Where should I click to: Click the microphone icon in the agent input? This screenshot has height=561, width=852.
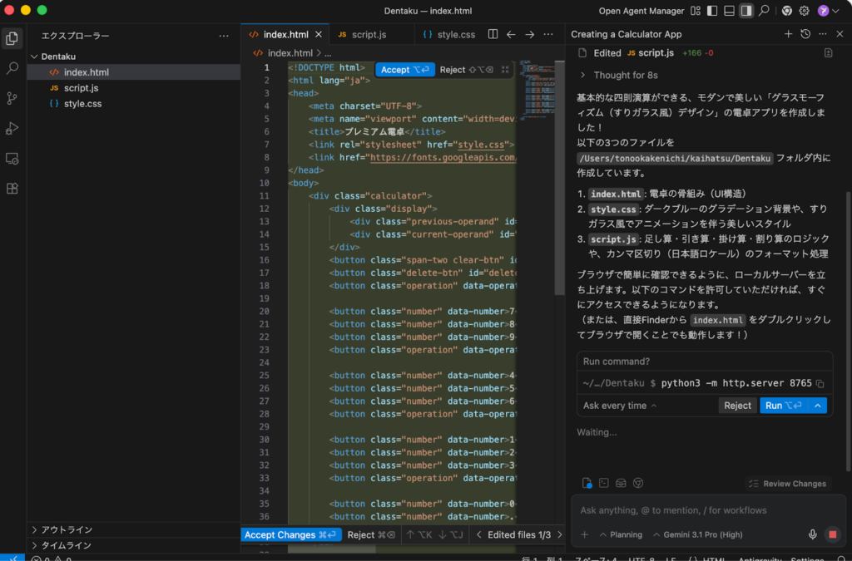tap(812, 534)
